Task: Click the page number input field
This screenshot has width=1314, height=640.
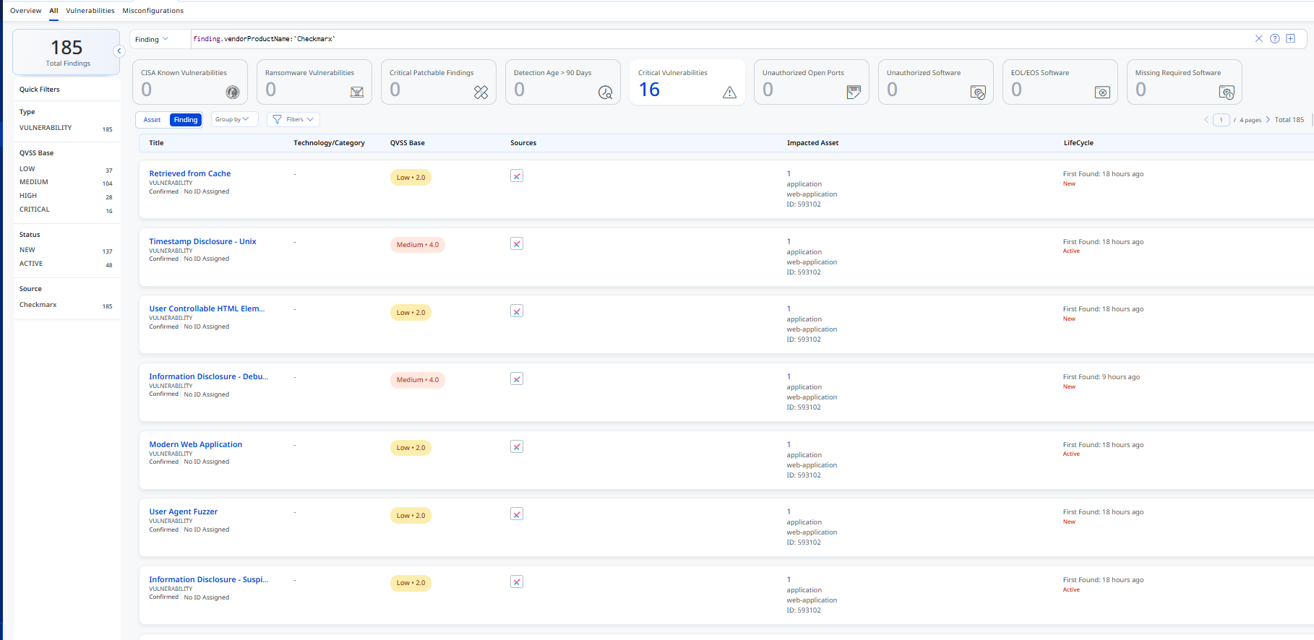Action: (x=1221, y=120)
